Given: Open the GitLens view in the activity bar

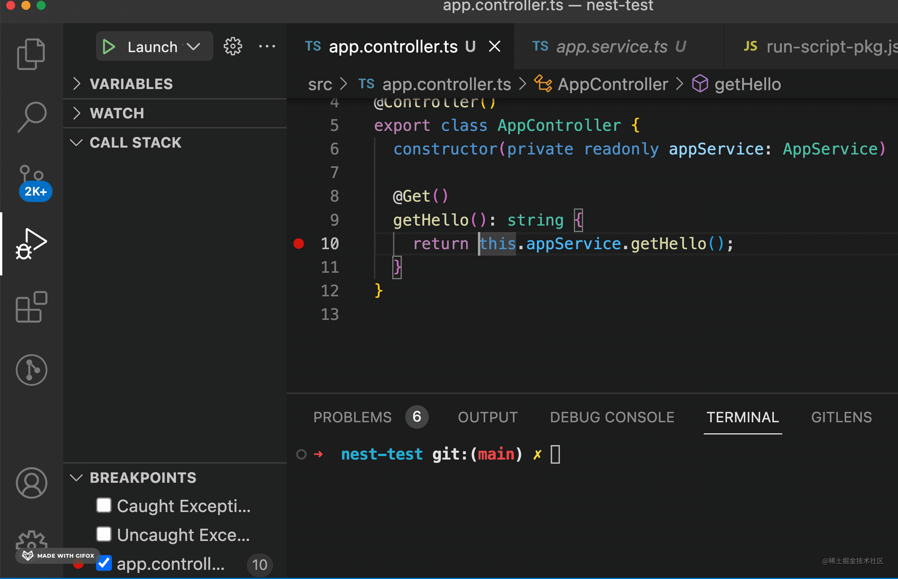Looking at the screenshot, I should (31, 370).
